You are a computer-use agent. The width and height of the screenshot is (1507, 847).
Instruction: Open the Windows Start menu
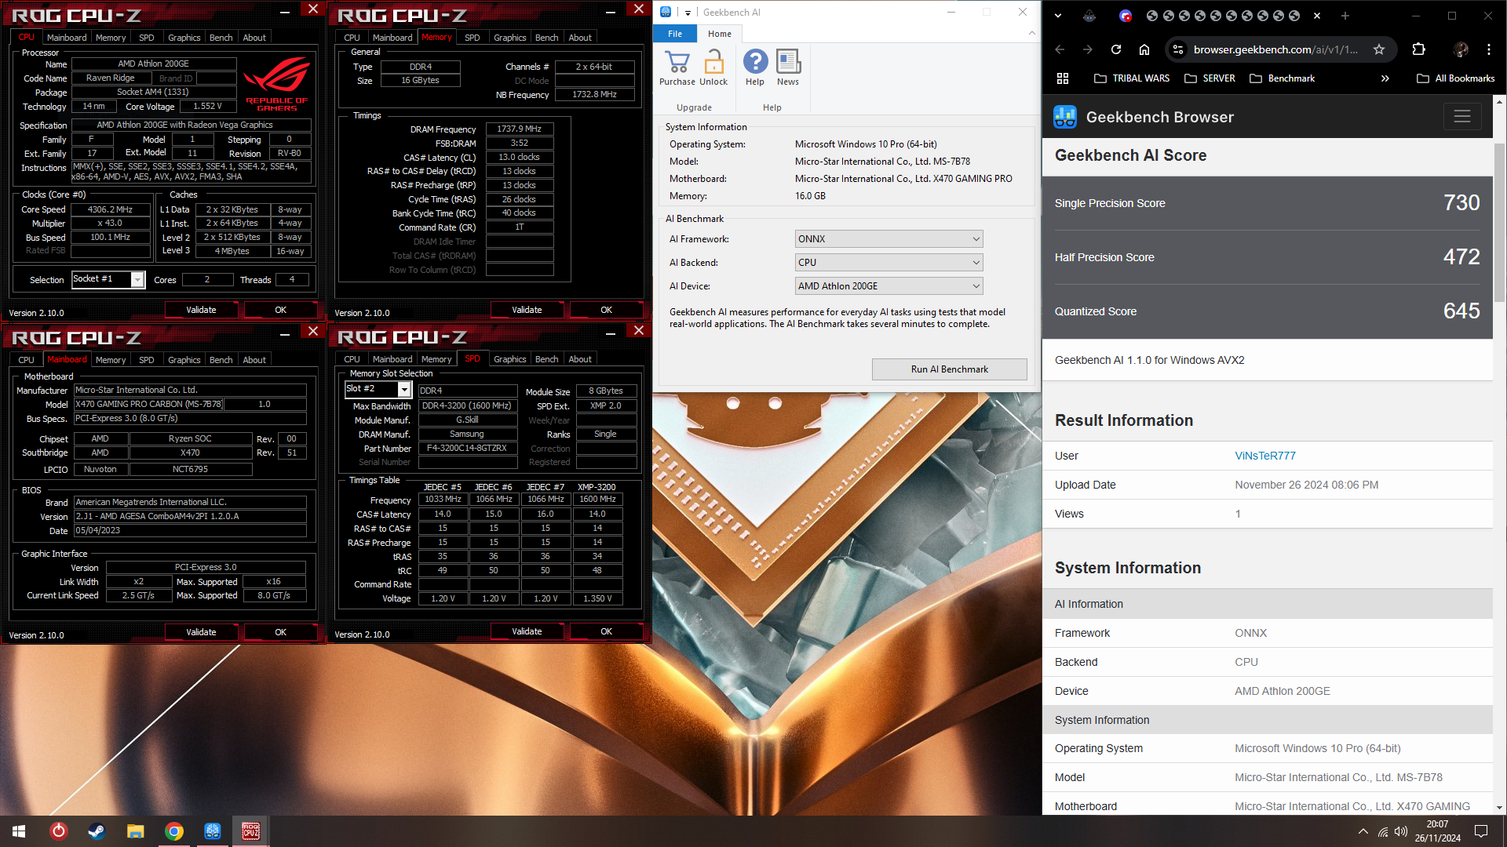19,831
